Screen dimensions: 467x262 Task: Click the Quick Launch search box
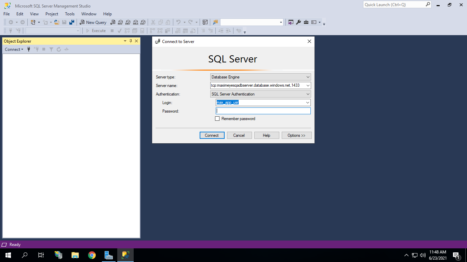[x=397, y=5]
